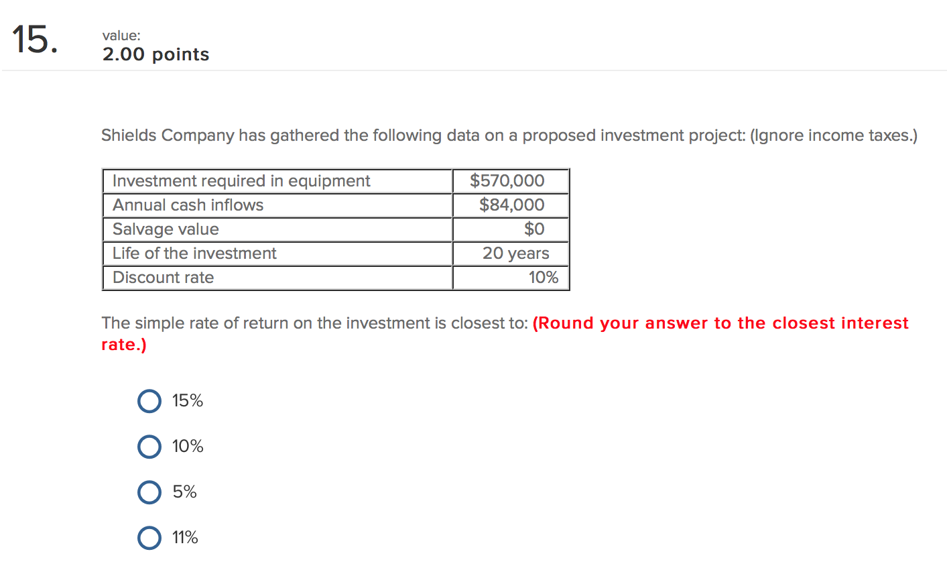Select the Discount rate value cell in table
947x568 pixels.
pos(543,278)
